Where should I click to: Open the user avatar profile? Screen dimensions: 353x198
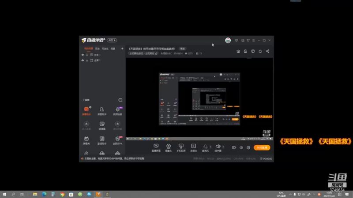tap(228, 40)
